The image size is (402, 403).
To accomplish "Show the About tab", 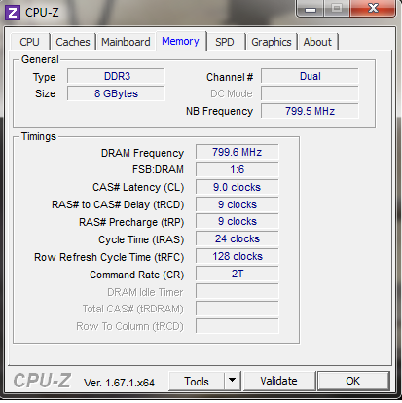I will pos(317,42).
